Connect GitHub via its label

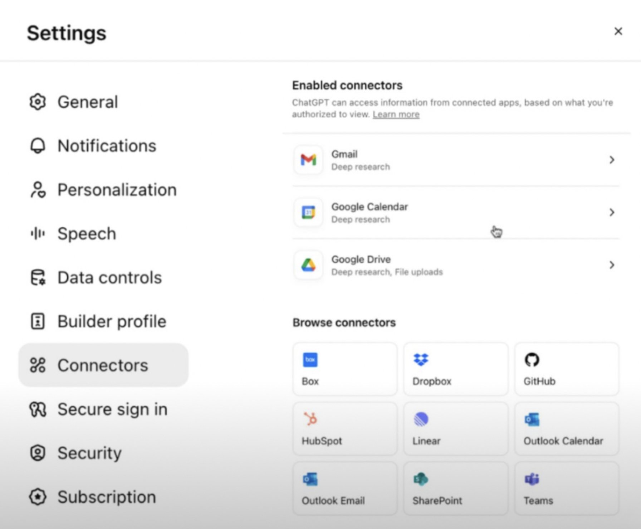(x=539, y=382)
